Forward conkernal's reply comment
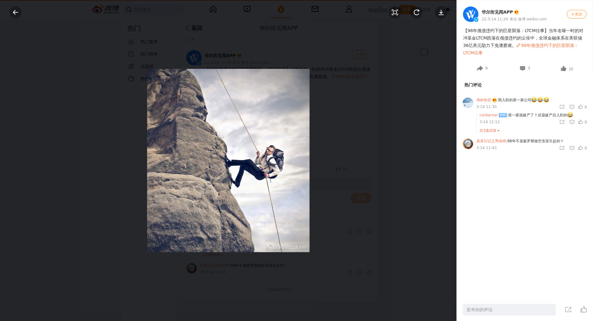The image size is (593, 321). [562, 122]
